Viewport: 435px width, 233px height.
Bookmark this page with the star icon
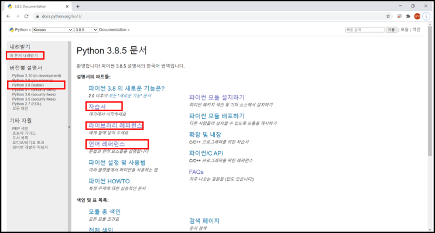388,16
